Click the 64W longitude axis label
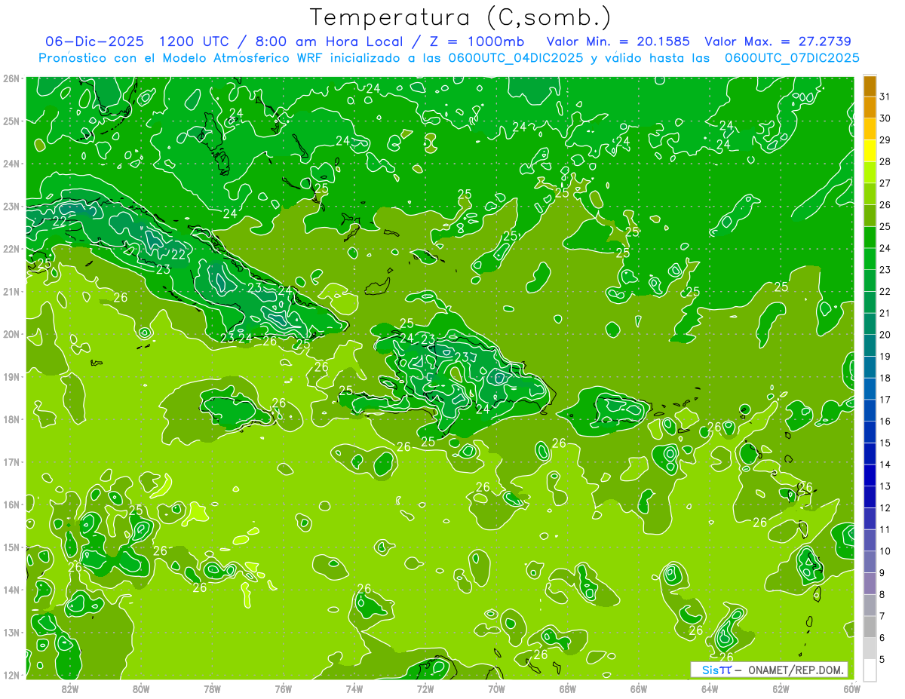The image size is (905, 699). [x=710, y=688]
